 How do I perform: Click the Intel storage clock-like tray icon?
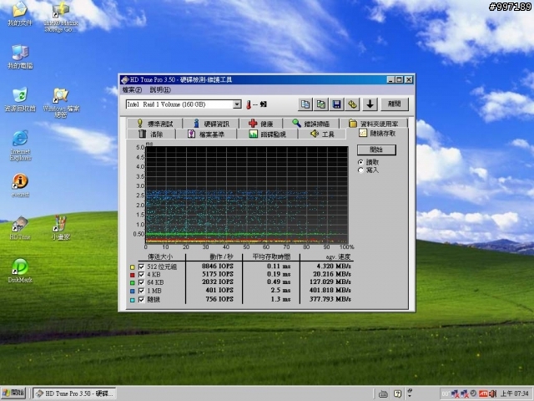(x=473, y=393)
